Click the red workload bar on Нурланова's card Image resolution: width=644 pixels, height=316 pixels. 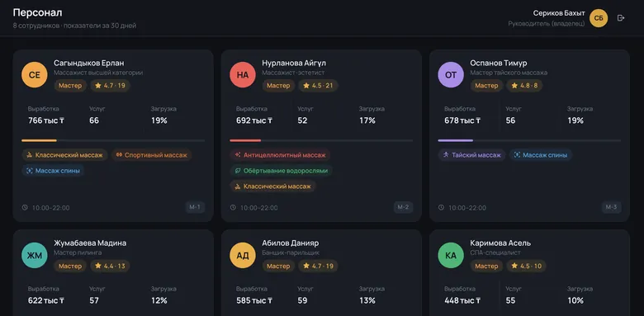coord(245,140)
